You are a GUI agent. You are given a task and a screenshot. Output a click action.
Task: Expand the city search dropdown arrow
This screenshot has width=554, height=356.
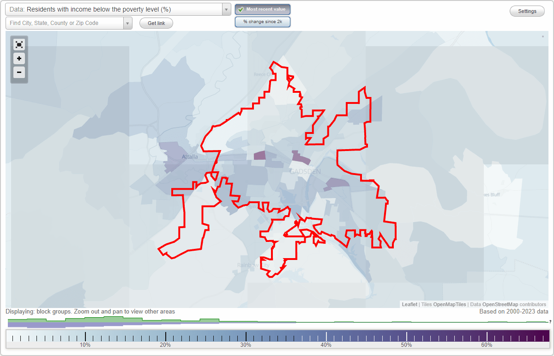(x=128, y=23)
